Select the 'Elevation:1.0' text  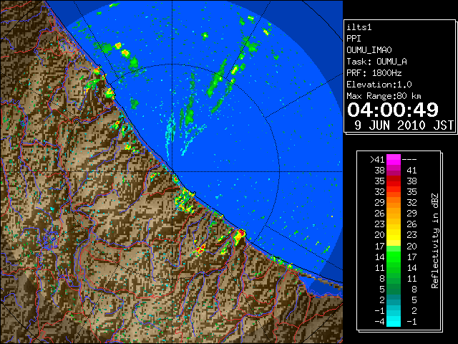click(x=379, y=85)
